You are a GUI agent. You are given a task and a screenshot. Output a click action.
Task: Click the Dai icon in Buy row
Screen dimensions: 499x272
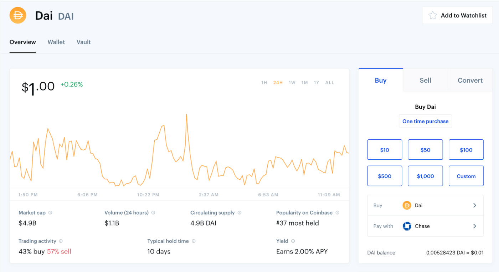(x=407, y=205)
